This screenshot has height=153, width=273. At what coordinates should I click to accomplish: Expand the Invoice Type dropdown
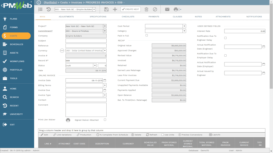pyautogui.click(x=105, y=95)
